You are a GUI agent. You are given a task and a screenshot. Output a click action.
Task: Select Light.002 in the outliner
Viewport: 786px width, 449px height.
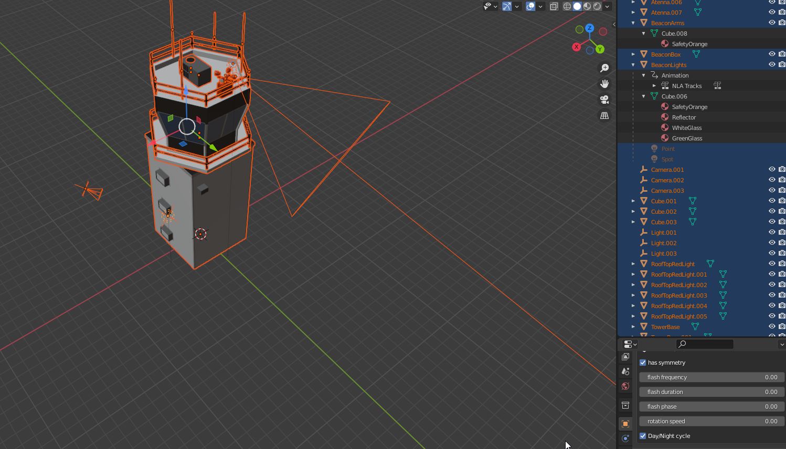663,243
